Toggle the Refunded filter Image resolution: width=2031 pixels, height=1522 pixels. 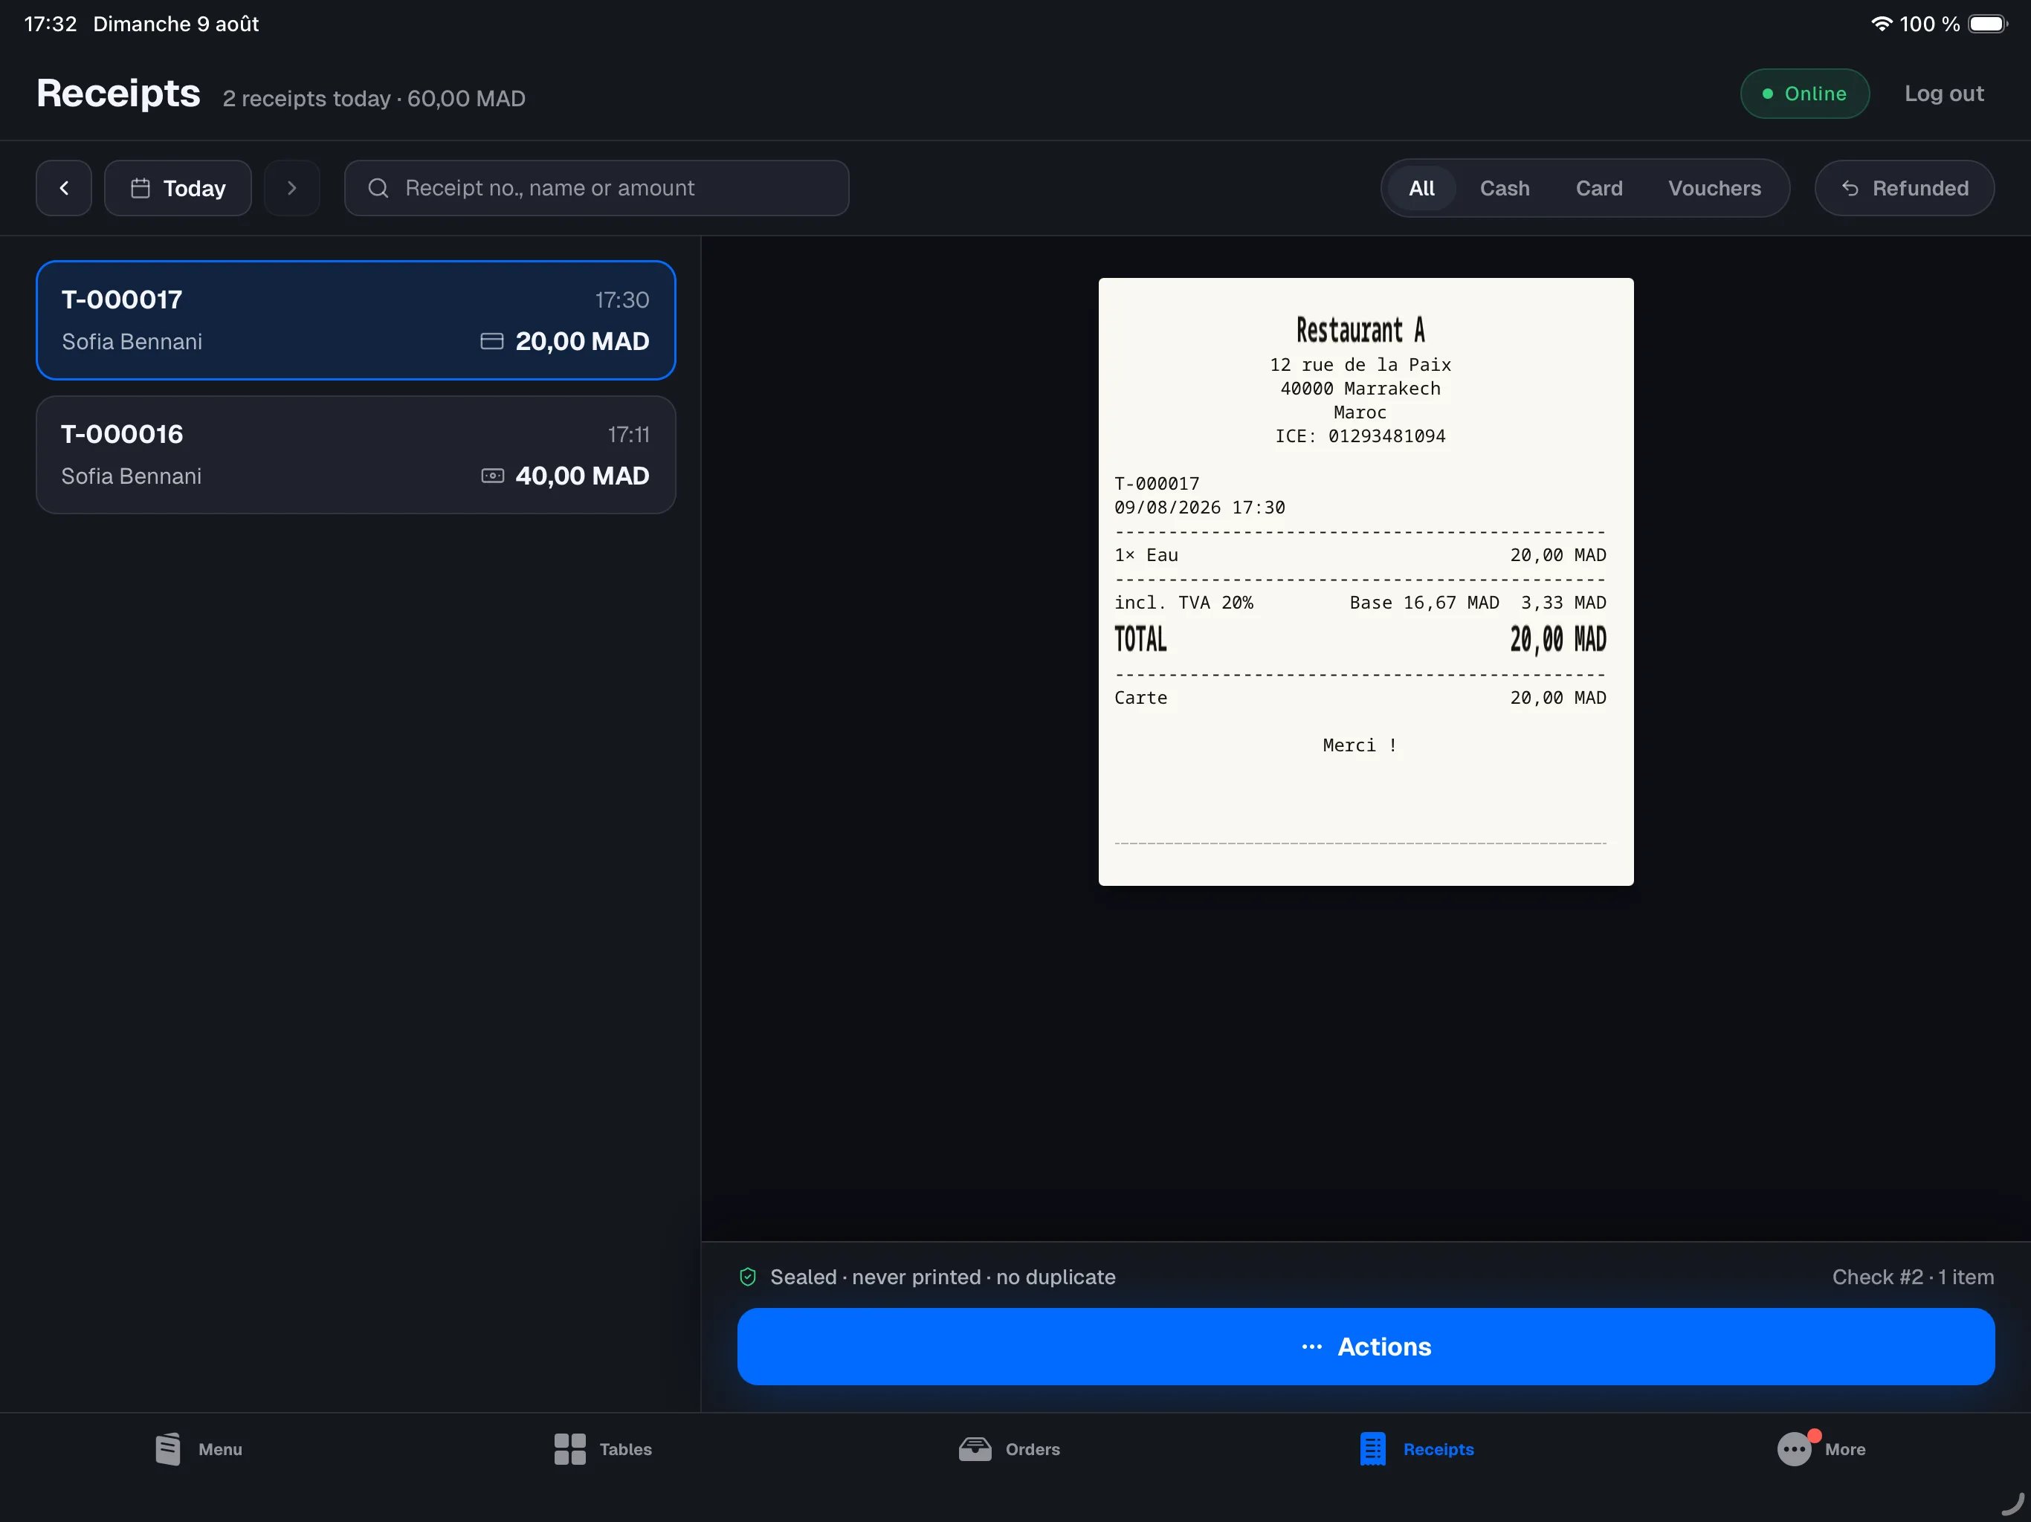1905,188
